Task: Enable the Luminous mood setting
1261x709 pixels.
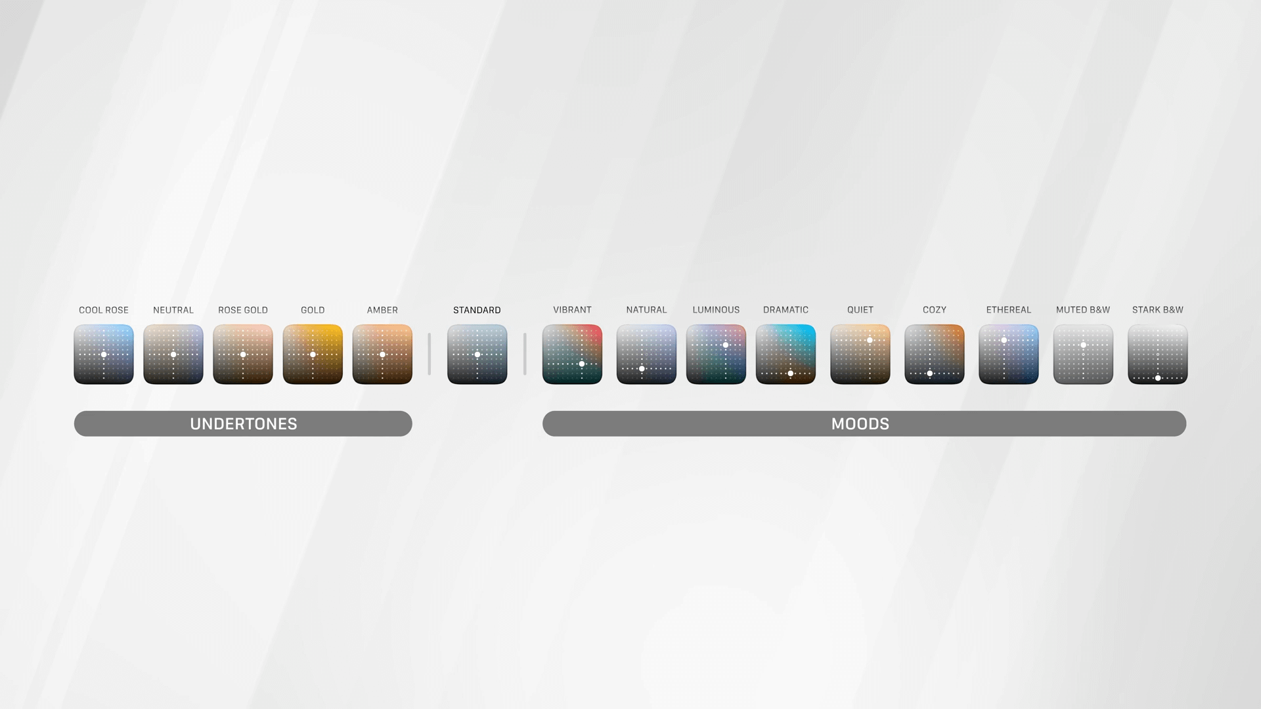Action: 715,353
